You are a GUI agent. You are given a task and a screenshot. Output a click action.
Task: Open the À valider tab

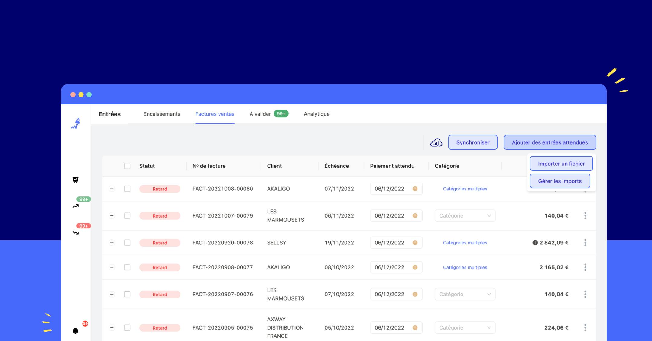click(x=260, y=114)
